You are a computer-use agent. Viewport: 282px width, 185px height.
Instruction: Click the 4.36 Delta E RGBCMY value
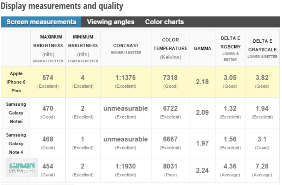click(x=230, y=166)
